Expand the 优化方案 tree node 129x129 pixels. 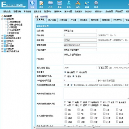(x=2, y=46)
